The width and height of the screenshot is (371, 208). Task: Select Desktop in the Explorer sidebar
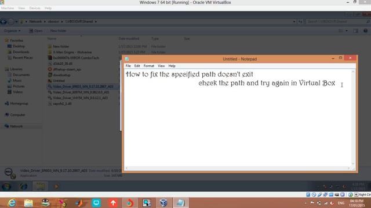pos(19,46)
